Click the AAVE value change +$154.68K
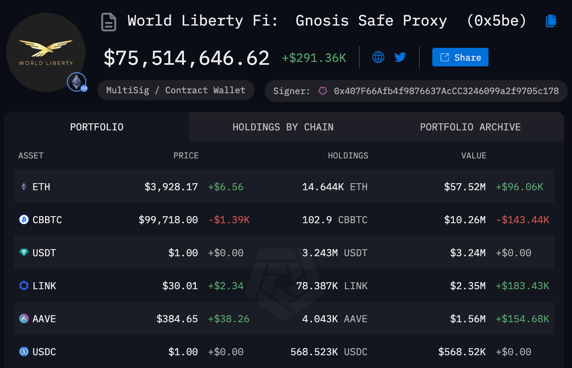Viewport: 572px width, 368px height. pyautogui.click(x=522, y=319)
